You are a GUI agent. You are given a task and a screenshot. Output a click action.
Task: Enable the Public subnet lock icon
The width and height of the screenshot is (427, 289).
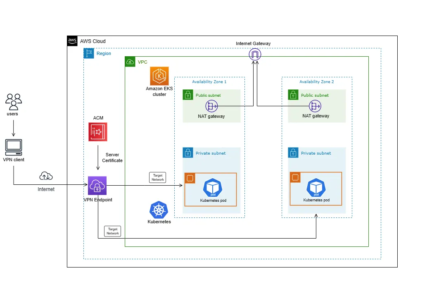coord(188,95)
